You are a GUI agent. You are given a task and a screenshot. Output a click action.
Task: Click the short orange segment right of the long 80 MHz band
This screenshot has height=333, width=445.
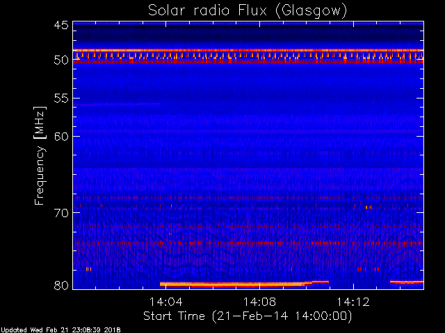click(320, 282)
